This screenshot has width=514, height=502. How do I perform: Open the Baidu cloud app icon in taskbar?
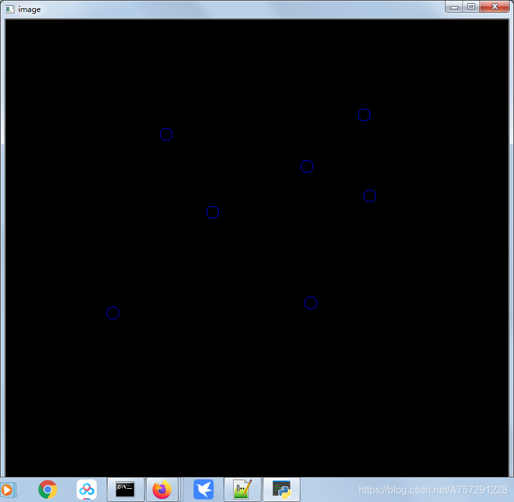pos(87,489)
